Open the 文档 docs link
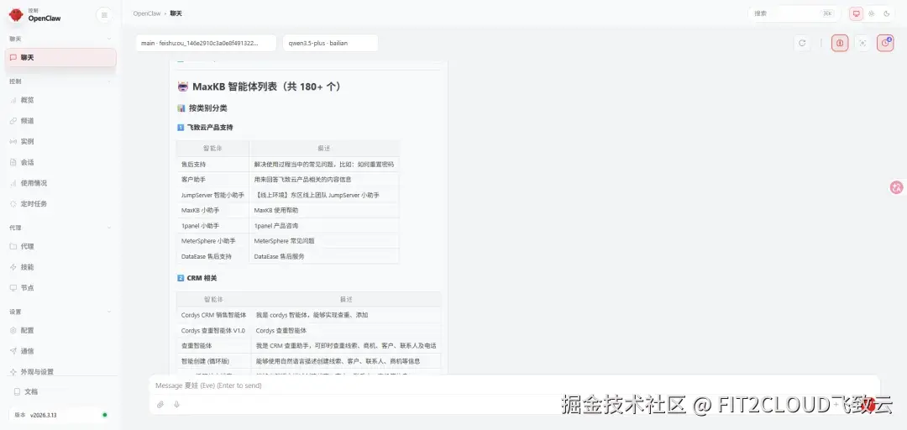 [x=60, y=392]
